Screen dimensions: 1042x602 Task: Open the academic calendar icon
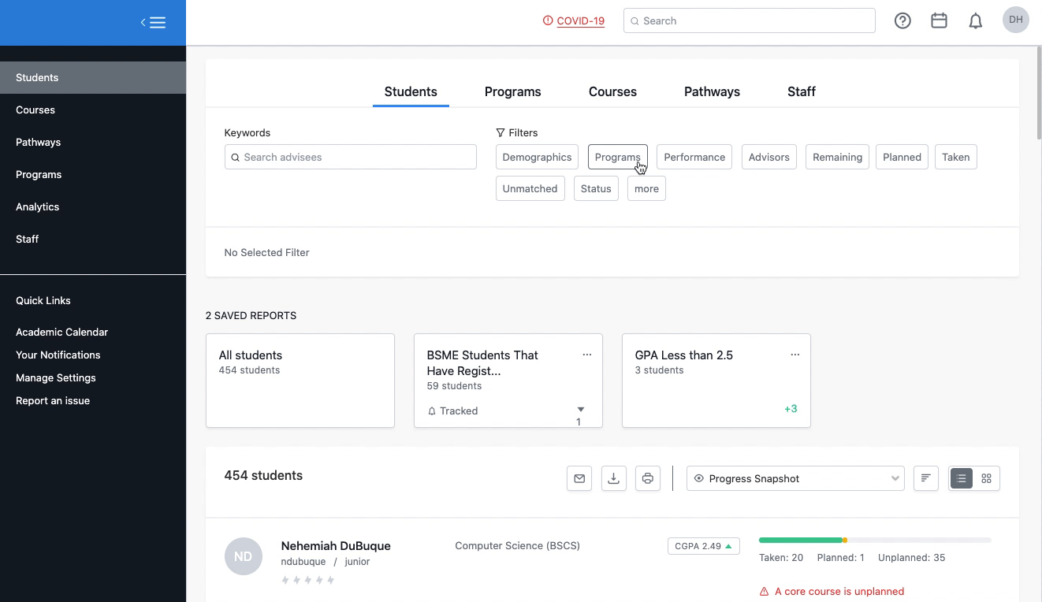[939, 20]
